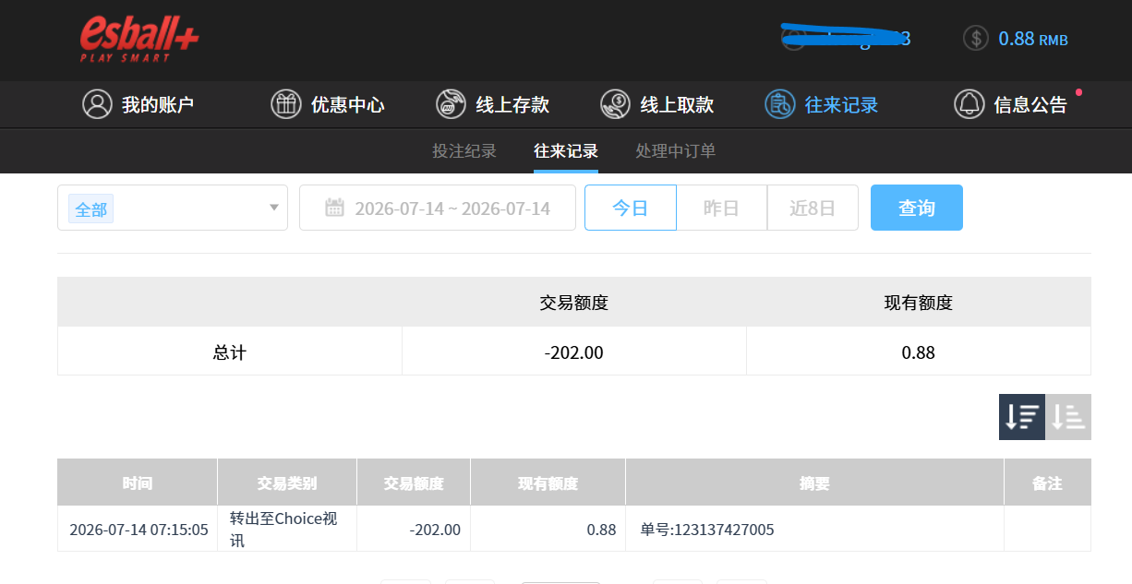The height and width of the screenshot is (584, 1132).
Task: Click the dollar balance icon
Action: 975,38
